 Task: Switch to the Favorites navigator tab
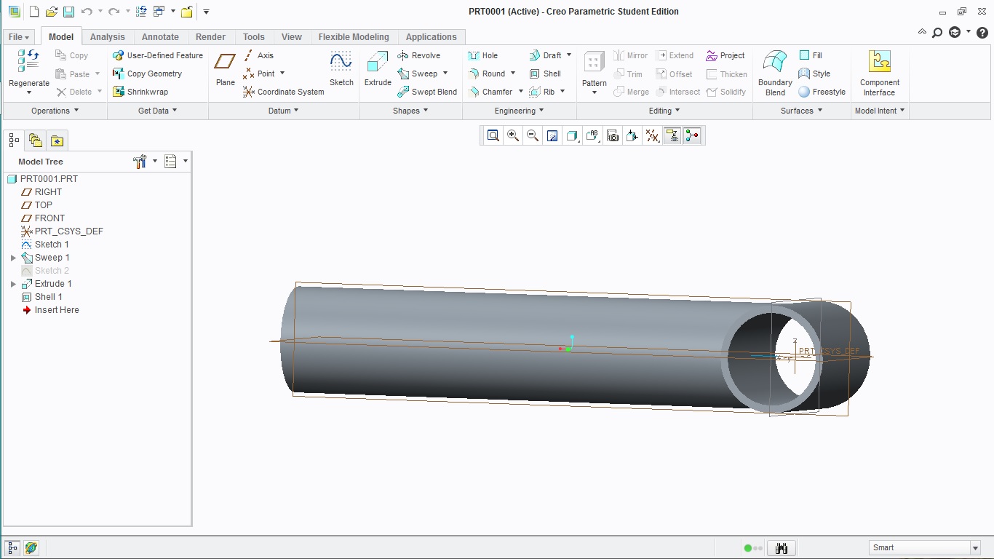(57, 140)
